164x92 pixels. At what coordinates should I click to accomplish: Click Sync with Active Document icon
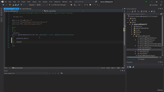click(141, 11)
